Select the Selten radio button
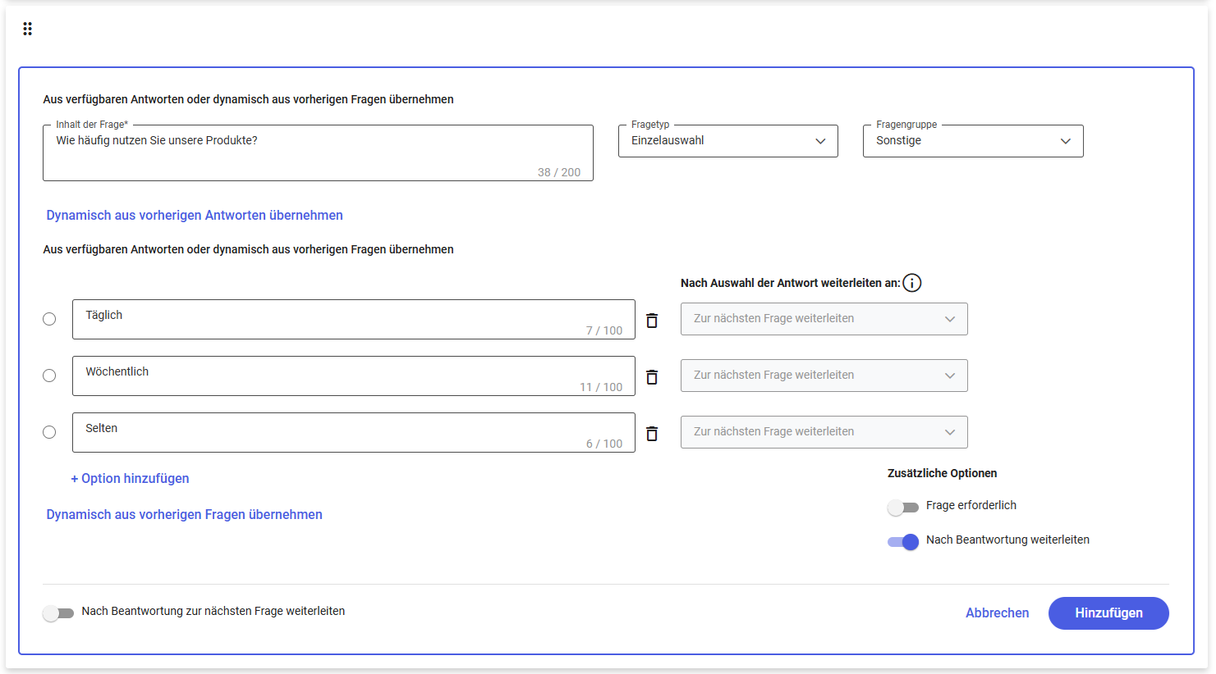Viewport: 1216px width, 674px height. pos(49,432)
